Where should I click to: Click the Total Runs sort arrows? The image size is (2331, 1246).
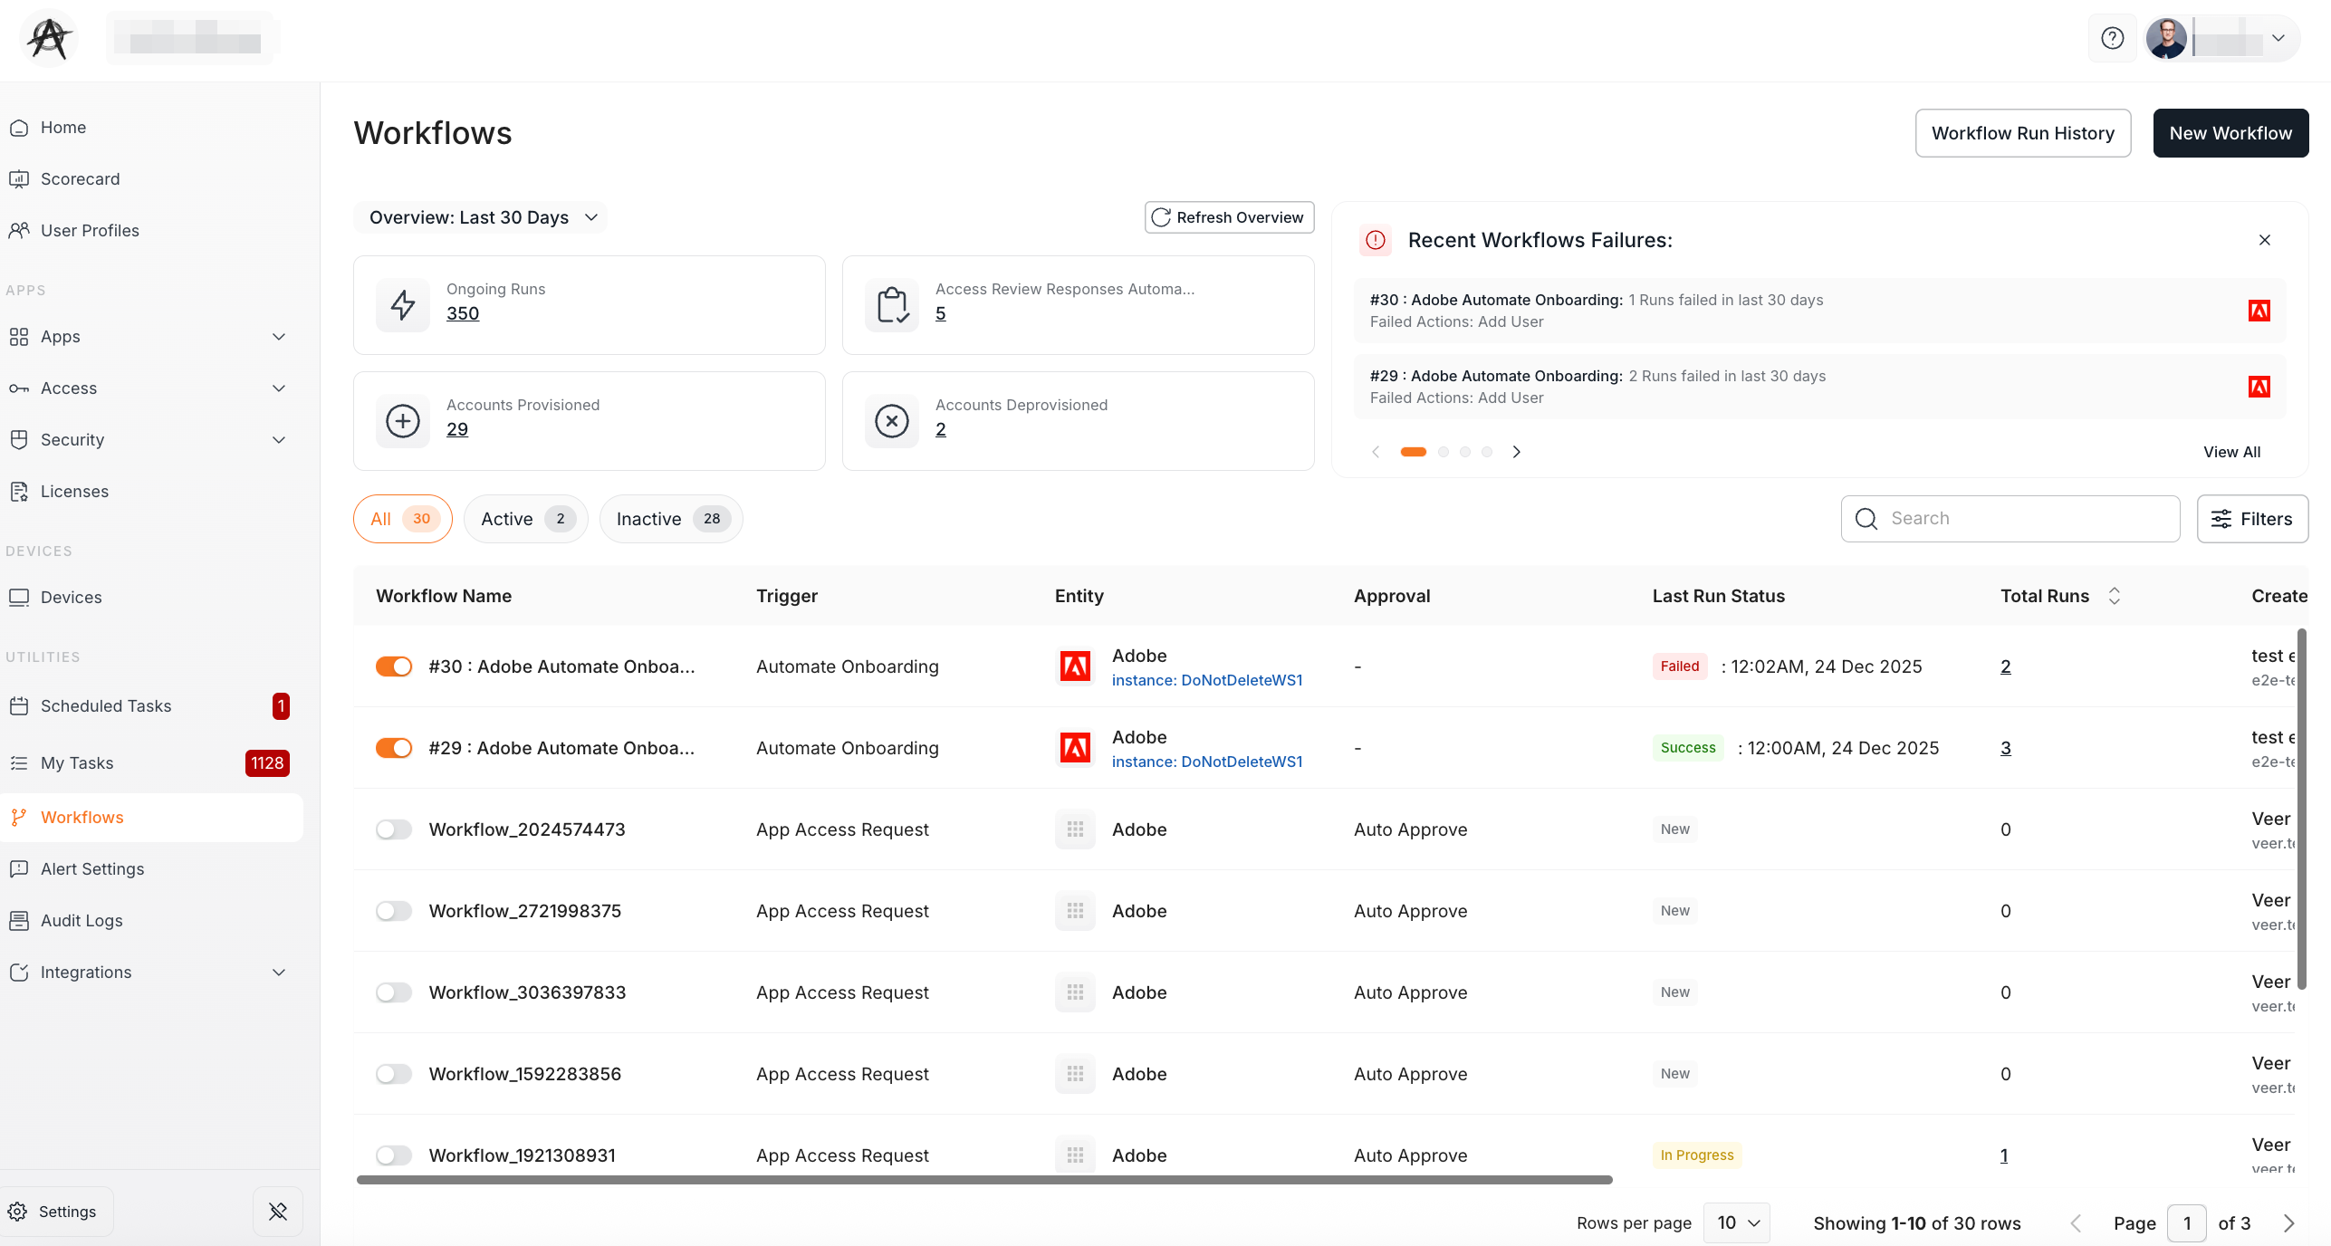(2115, 596)
